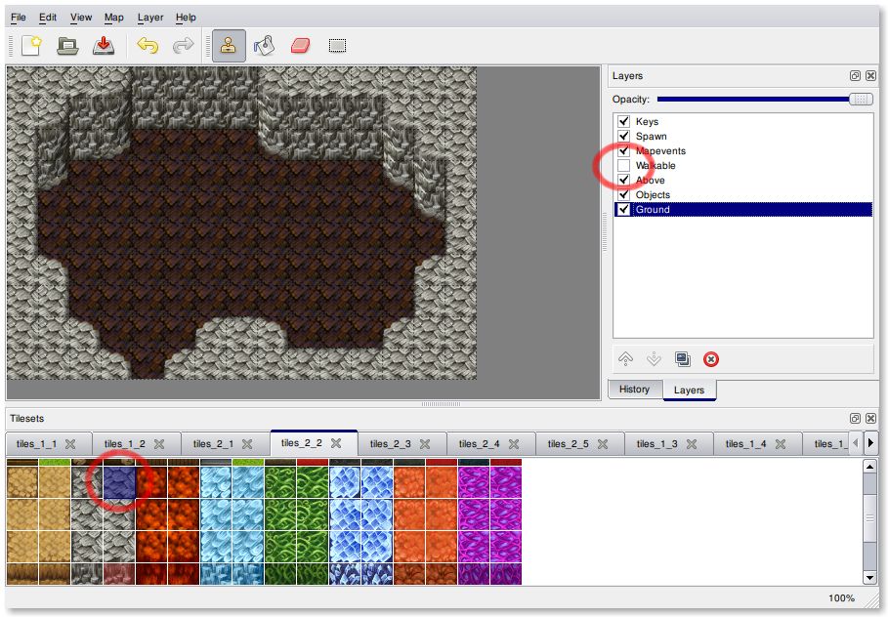
Task: Switch to the History tab
Action: 634,389
